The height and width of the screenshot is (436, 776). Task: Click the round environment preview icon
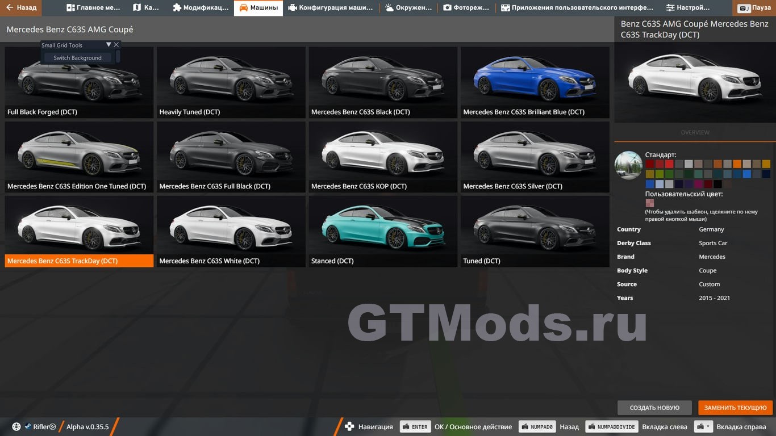628,165
